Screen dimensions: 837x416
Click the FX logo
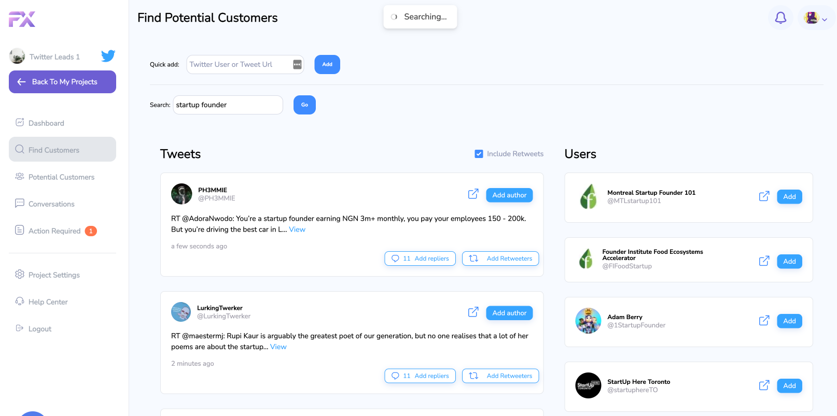click(22, 19)
